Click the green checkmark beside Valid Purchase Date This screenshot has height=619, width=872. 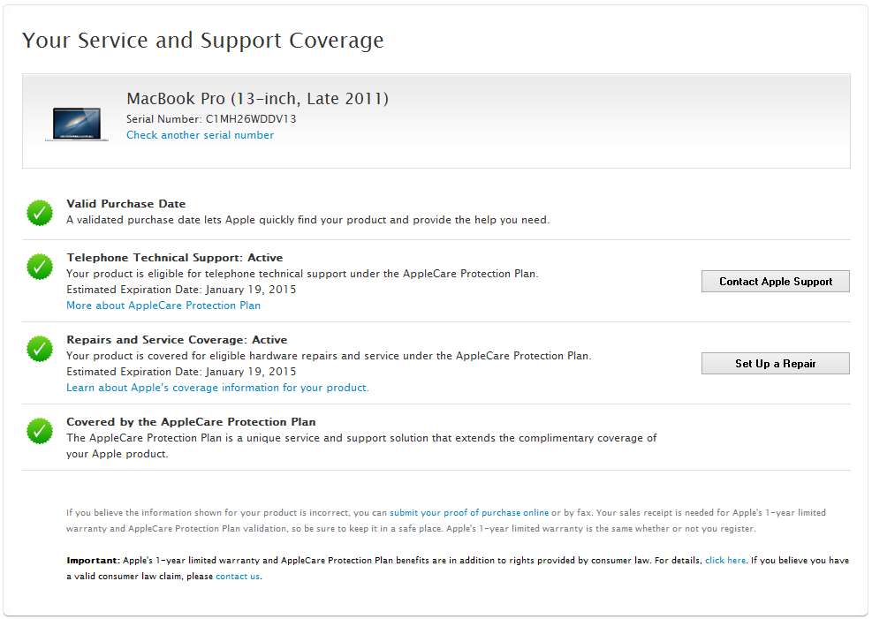click(40, 213)
